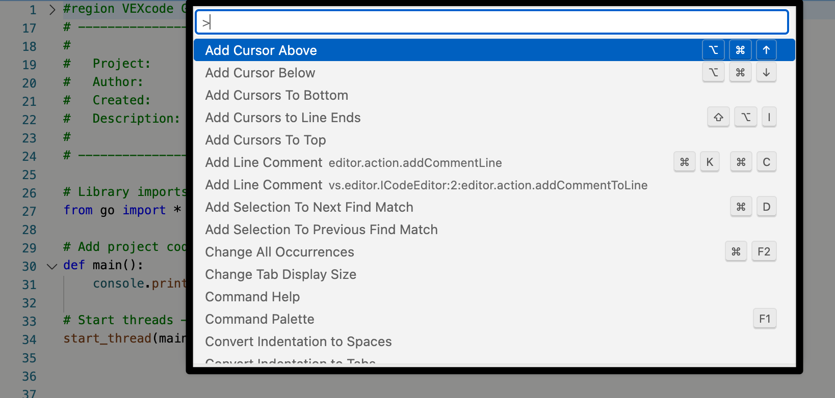Click the F1 badge beside Command Palette
The height and width of the screenshot is (398, 835).
coord(765,318)
